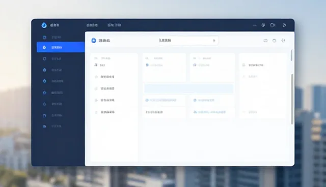This screenshot has height=187, width=326.
Task: Click the video camera icon in top bar
Action: 273,25
